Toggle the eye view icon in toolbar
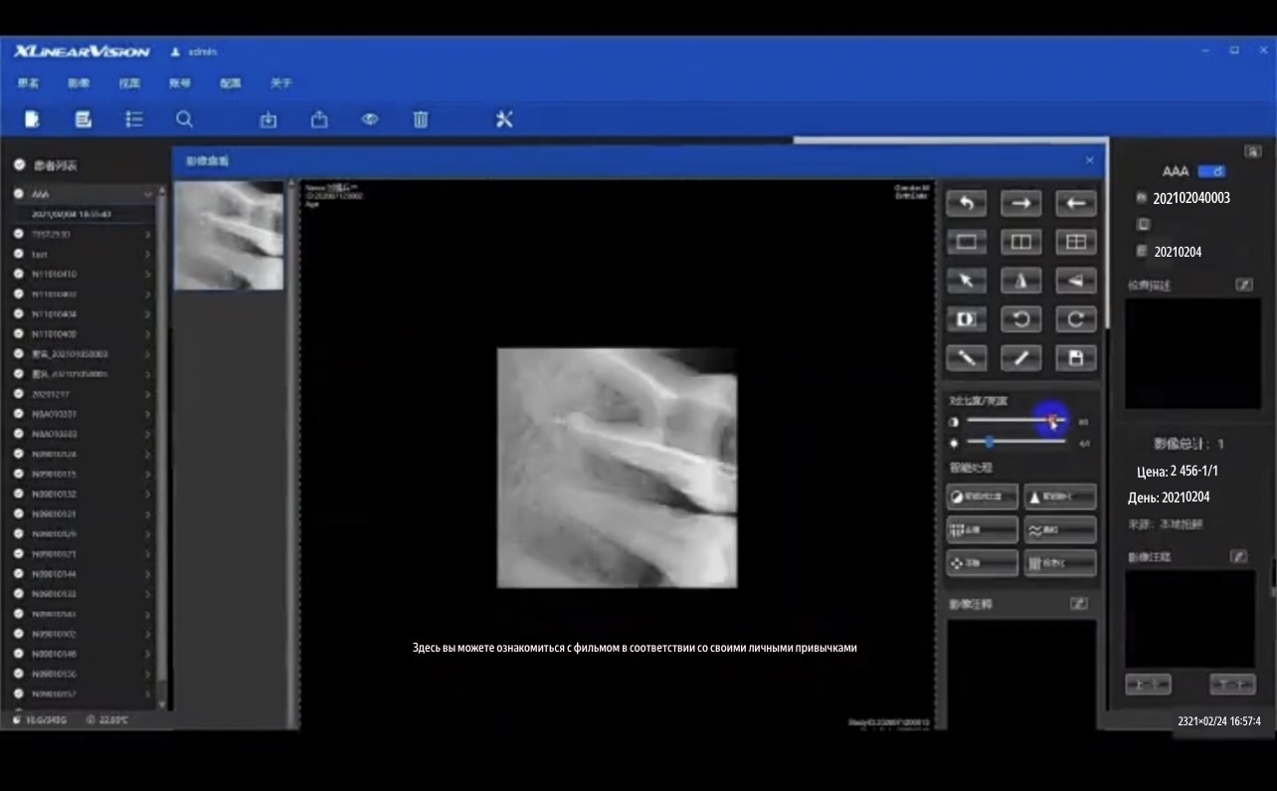The width and height of the screenshot is (1277, 791). pos(370,119)
